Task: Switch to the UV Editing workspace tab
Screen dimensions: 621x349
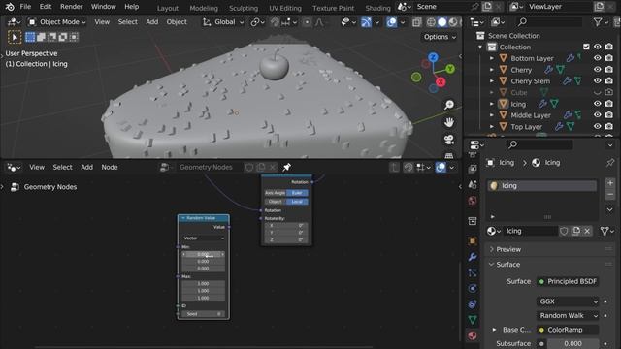Action: point(285,8)
